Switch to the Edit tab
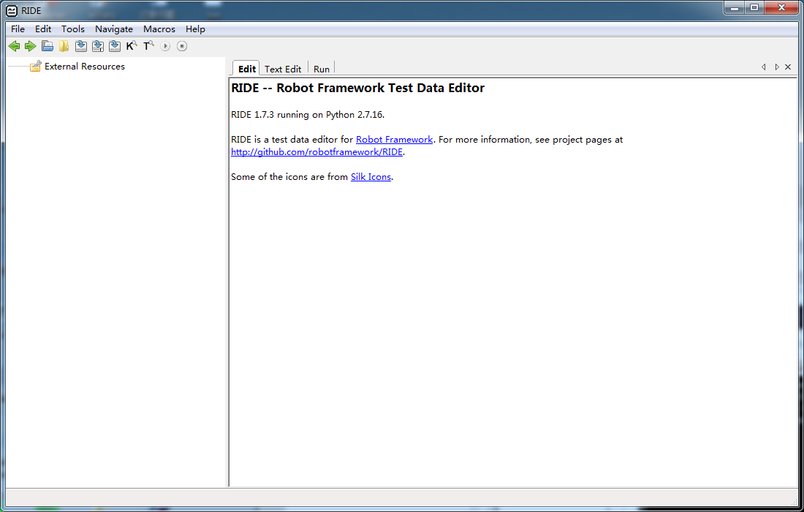Image resolution: width=804 pixels, height=512 pixels. pyautogui.click(x=246, y=69)
